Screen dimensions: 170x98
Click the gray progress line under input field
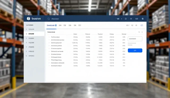pos(132,43)
